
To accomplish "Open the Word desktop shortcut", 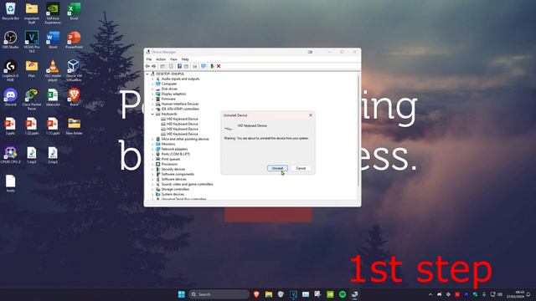I will point(53,40).
